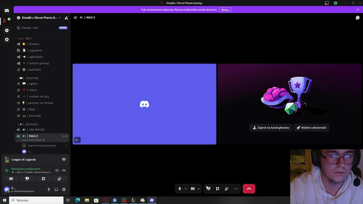Start an activity from the voice panel row
This screenshot has width=363, height=204.
pyautogui.click(x=43, y=179)
